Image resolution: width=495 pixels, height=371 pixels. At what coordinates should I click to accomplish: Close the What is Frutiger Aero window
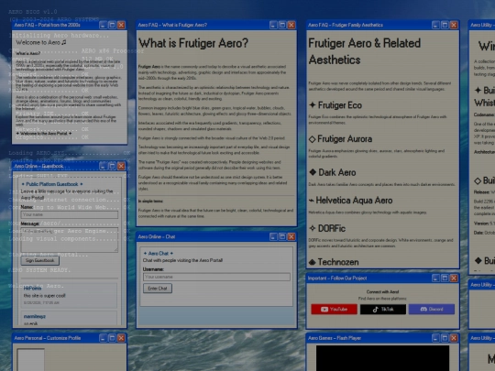coord(291,25)
